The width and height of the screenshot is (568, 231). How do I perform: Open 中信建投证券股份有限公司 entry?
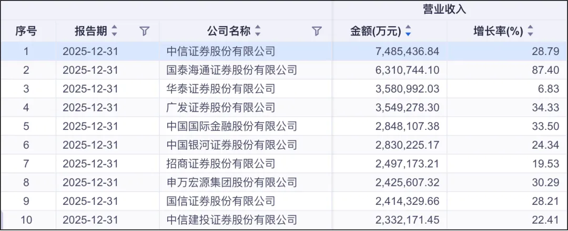pyautogui.click(x=232, y=220)
